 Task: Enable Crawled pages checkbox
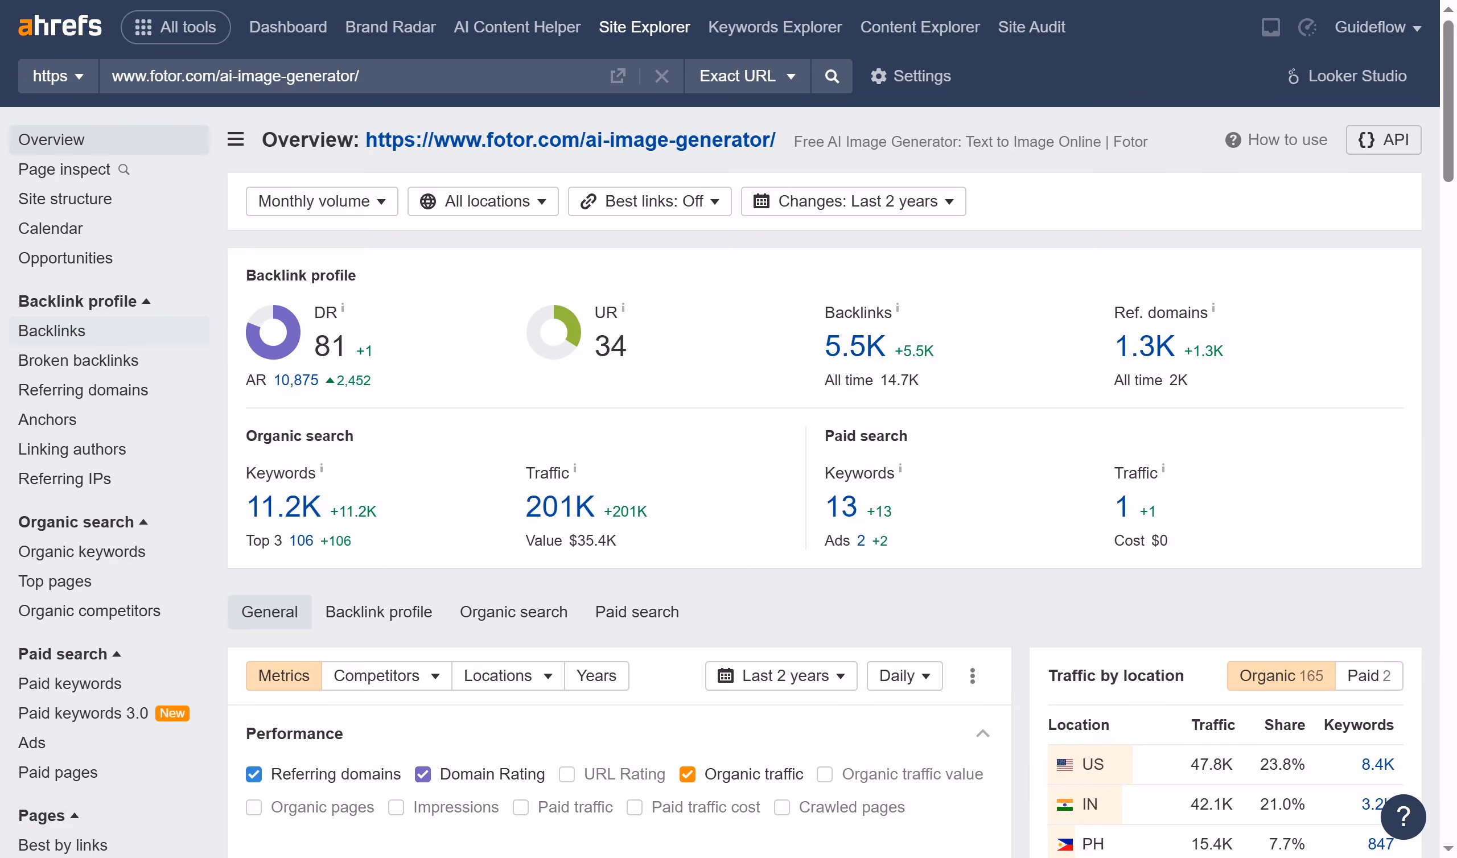coord(781,807)
